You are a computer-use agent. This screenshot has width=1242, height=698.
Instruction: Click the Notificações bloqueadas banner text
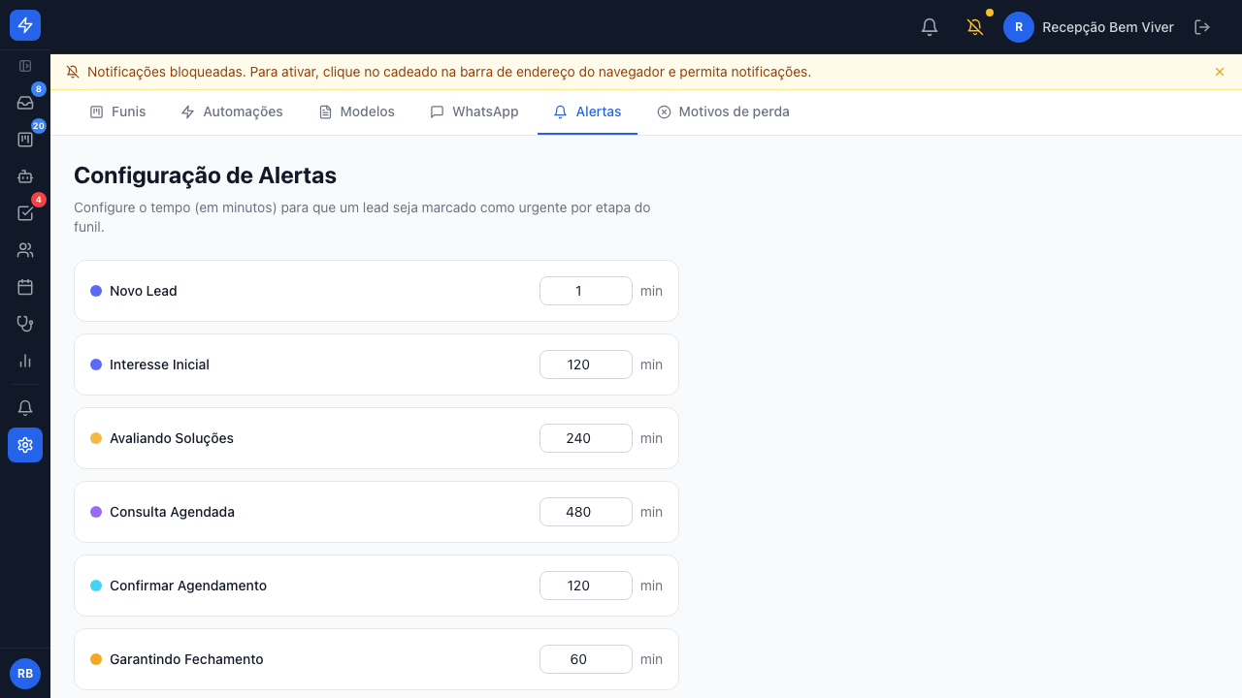coord(449,72)
